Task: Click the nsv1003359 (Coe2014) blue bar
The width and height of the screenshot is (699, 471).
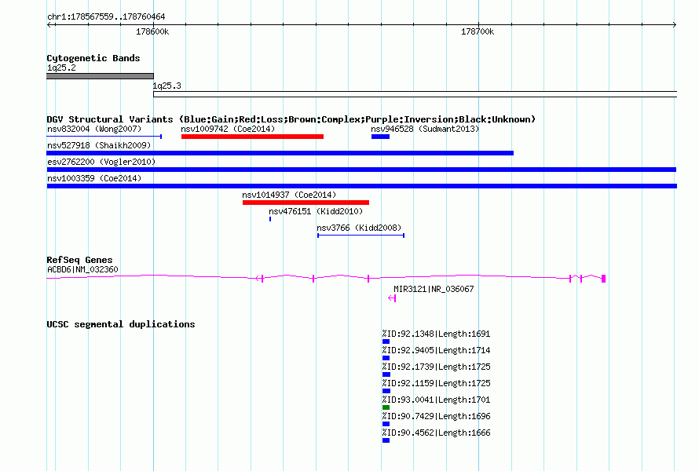Action: 361,186
